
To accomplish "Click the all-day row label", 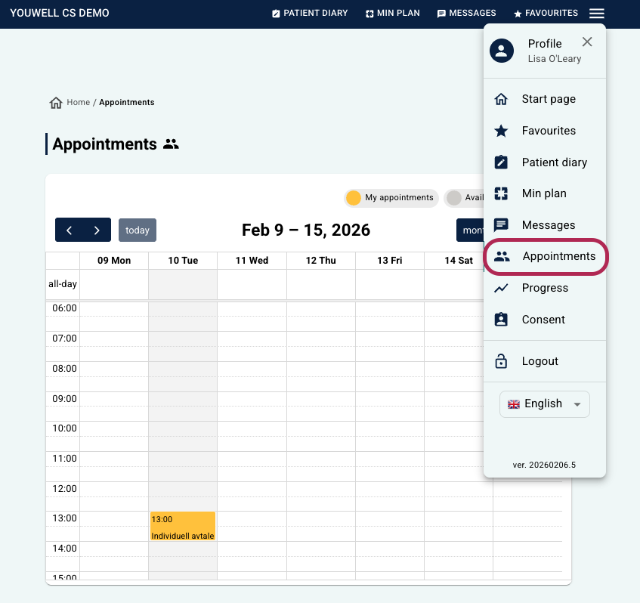I will [63, 283].
